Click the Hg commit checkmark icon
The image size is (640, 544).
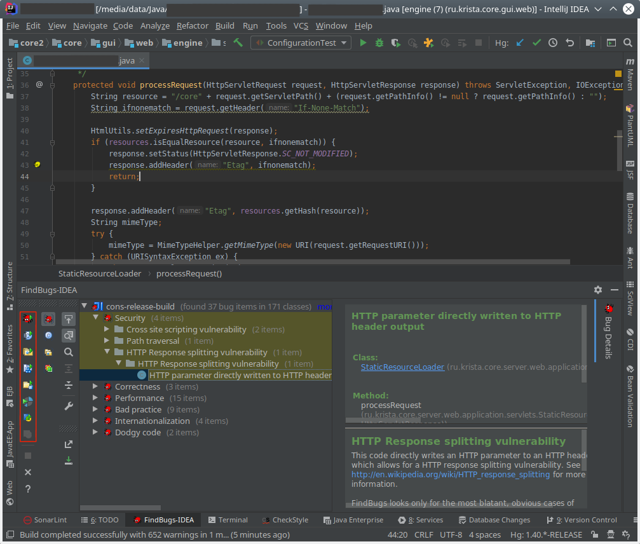click(536, 43)
